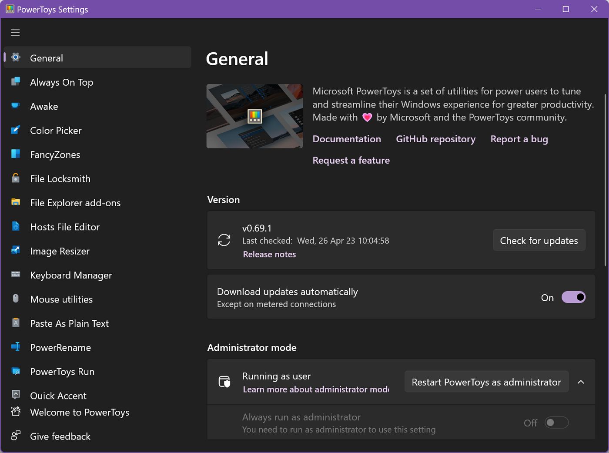Screen dimensions: 609x453
Task: Click Give feedback in sidebar
Action: 97,436
